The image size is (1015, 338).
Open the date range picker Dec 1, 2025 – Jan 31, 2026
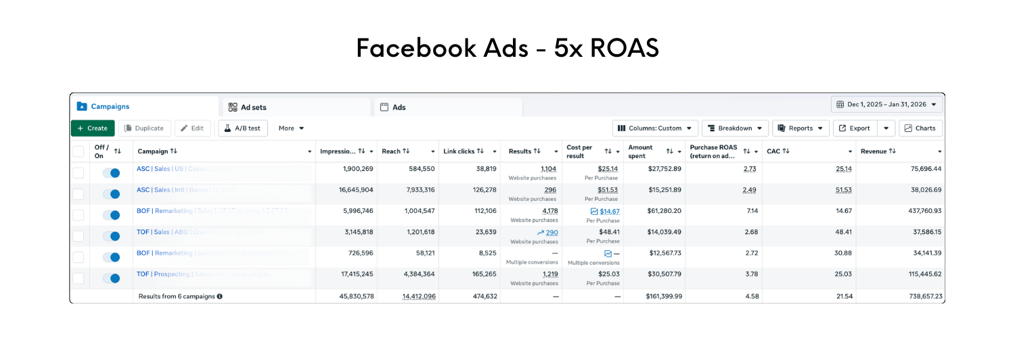(x=886, y=104)
